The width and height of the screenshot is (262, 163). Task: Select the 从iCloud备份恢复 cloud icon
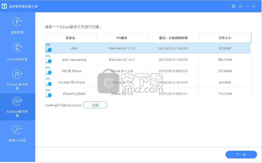click(x=17, y=101)
